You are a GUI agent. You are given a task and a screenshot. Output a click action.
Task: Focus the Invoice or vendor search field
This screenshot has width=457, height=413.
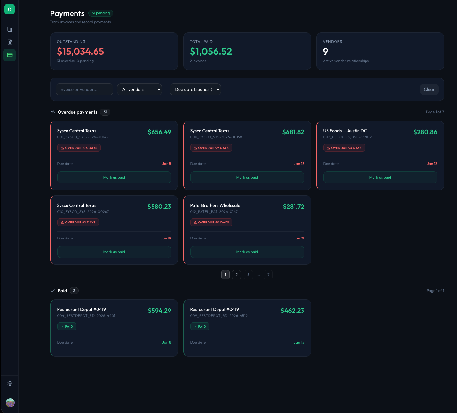[84, 89]
